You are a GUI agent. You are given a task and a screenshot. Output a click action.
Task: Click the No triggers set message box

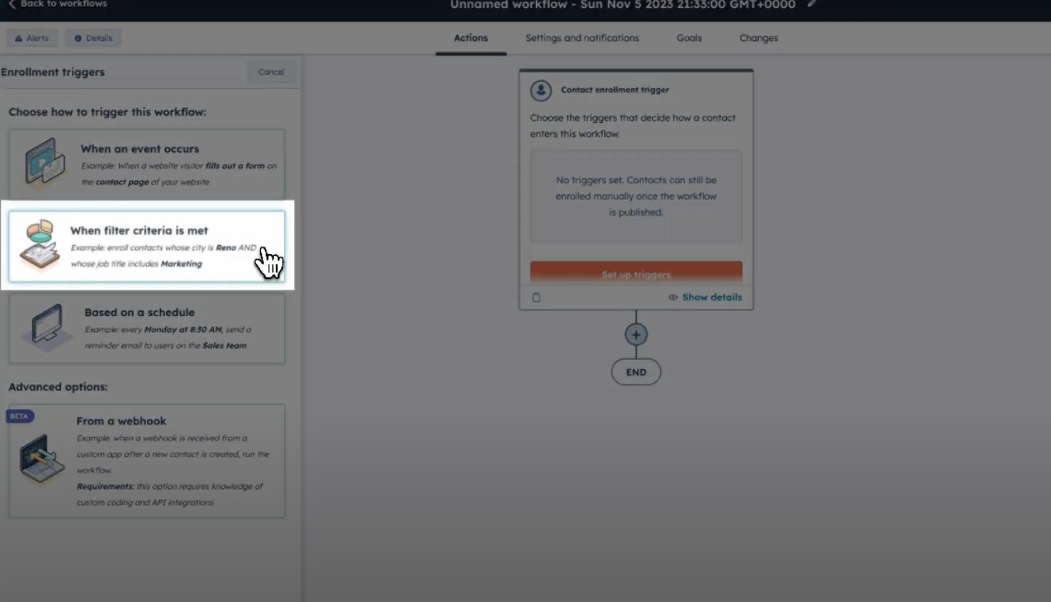coord(636,196)
